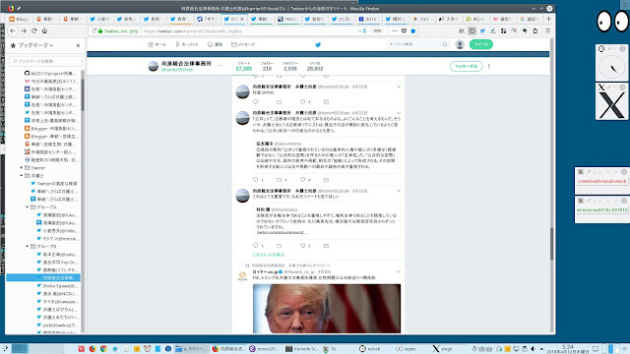This screenshot has height=354, width=630.
Task: Click the Twitter extension icon in Firefox toolbar
Action: click(x=482, y=30)
